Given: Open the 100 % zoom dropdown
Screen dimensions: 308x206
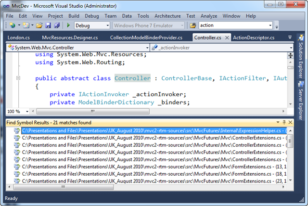Looking at the screenshot, I should pos(27,112).
